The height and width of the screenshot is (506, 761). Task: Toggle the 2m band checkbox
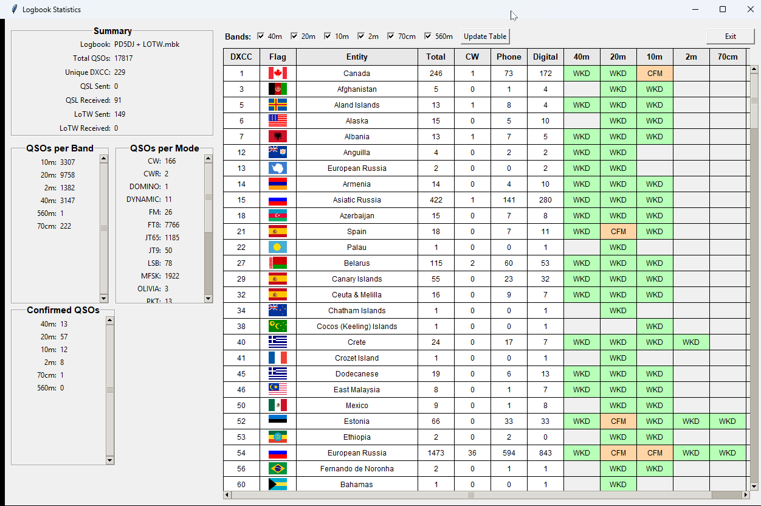point(361,36)
